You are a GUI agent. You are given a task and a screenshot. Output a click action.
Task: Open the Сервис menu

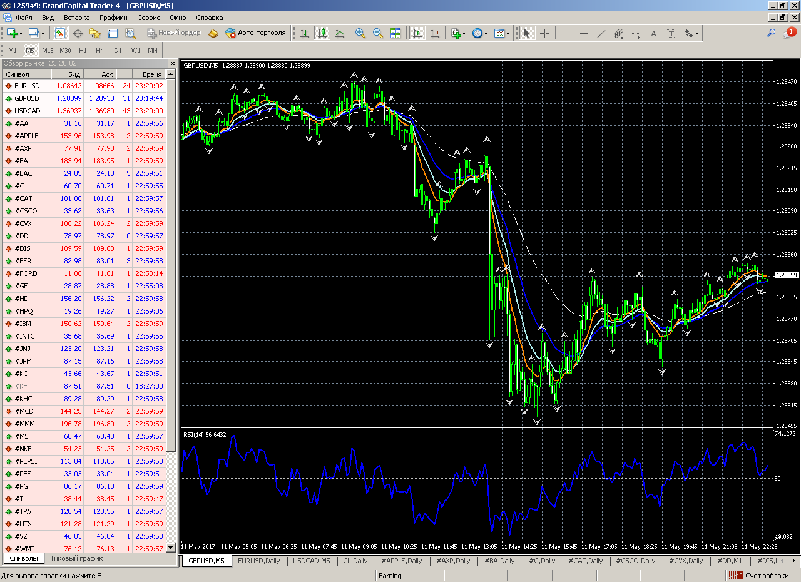coord(148,18)
